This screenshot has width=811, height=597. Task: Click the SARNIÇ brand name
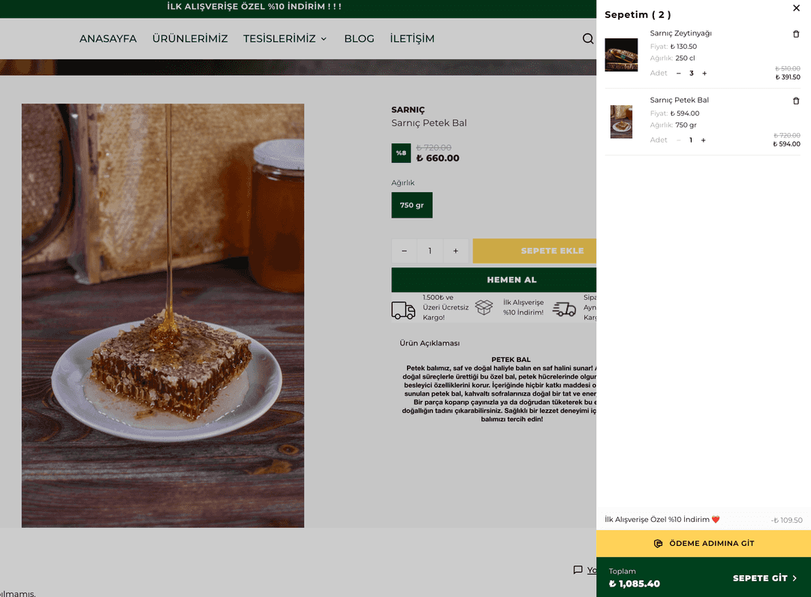pos(408,110)
